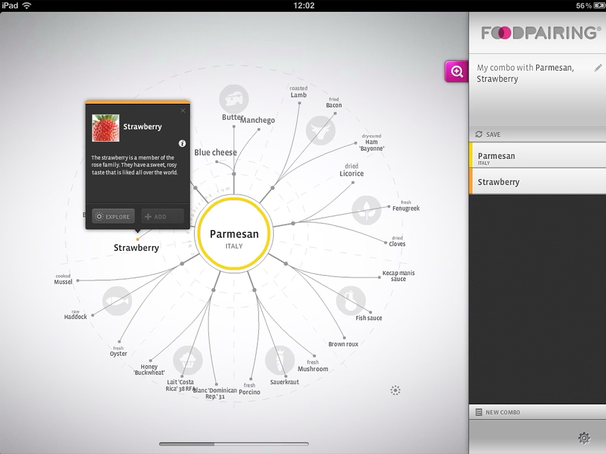Select the fish seafood category icon
This screenshot has height=454, width=606.
[x=117, y=301]
